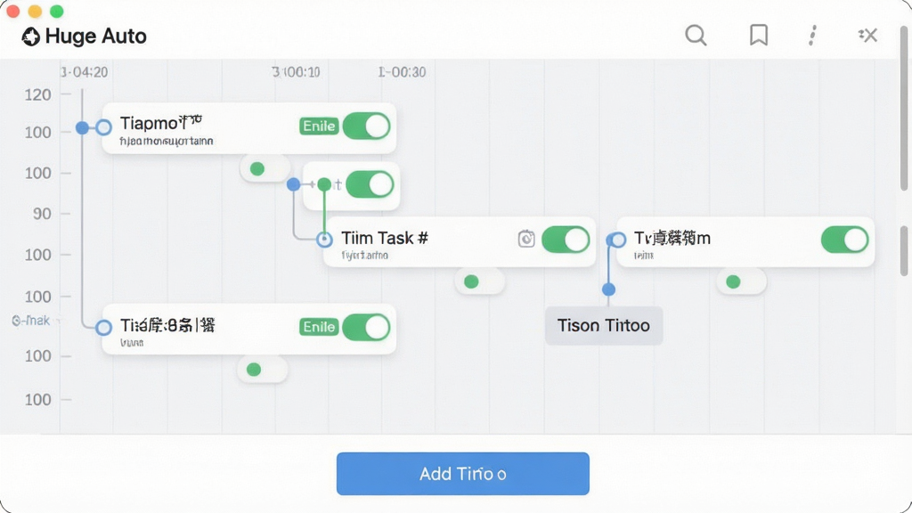
Task: Open search with the magnifying glass icon
Action: point(696,35)
